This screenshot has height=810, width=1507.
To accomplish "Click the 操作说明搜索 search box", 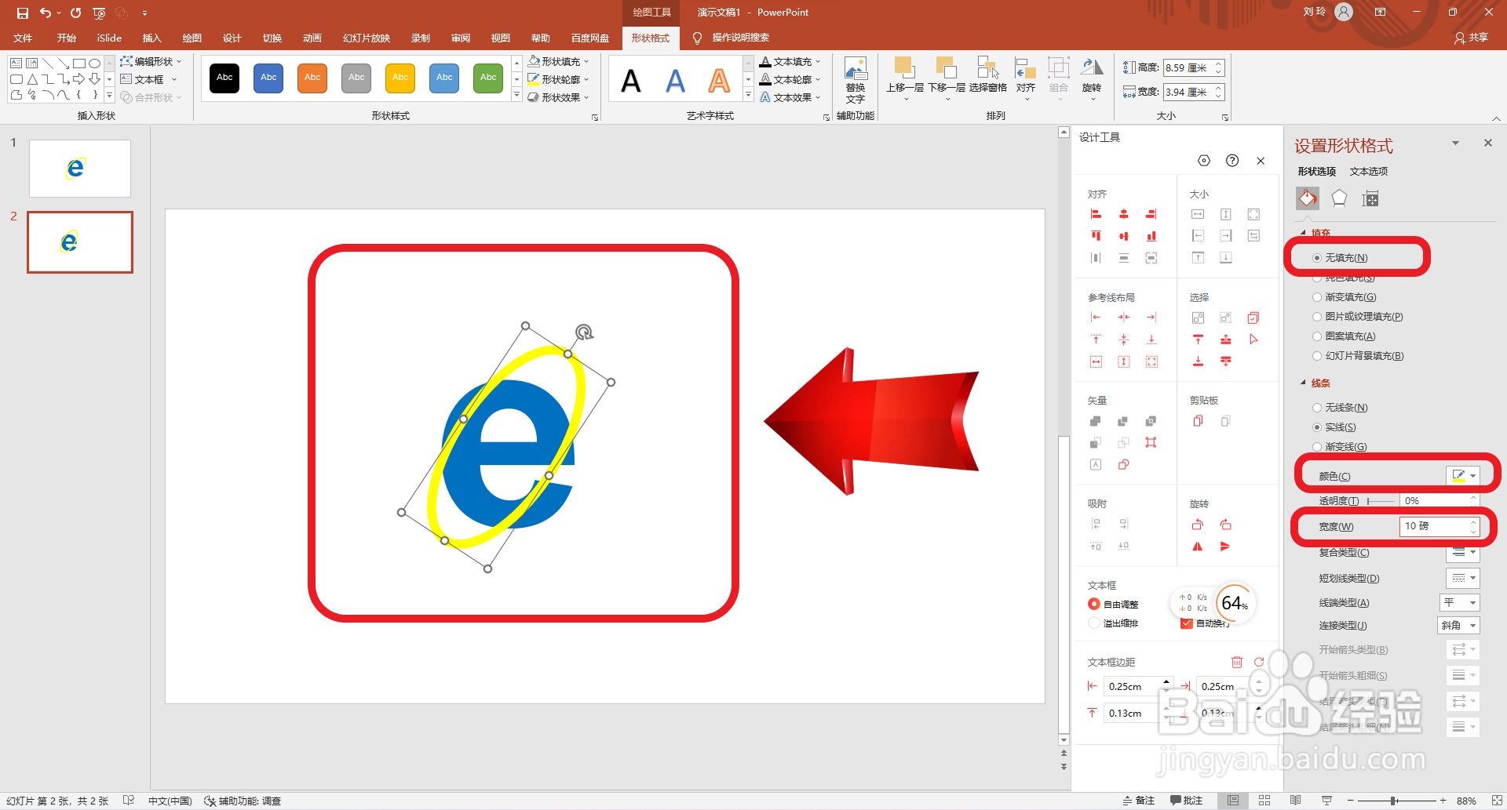I will coord(740,38).
